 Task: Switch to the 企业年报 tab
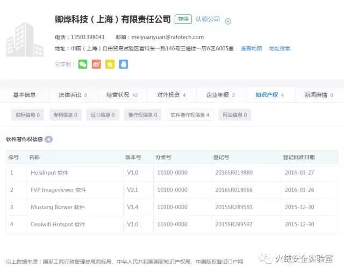click(x=220, y=95)
